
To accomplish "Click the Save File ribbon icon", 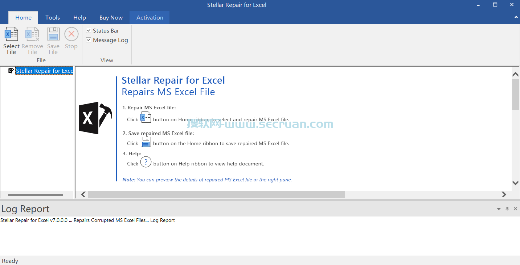I will coord(53,34).
